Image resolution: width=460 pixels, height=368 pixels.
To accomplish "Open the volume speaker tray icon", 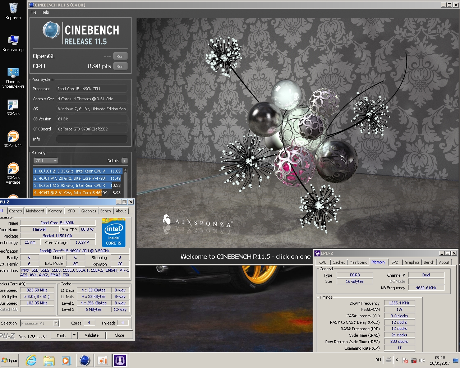I will (422, 360).
